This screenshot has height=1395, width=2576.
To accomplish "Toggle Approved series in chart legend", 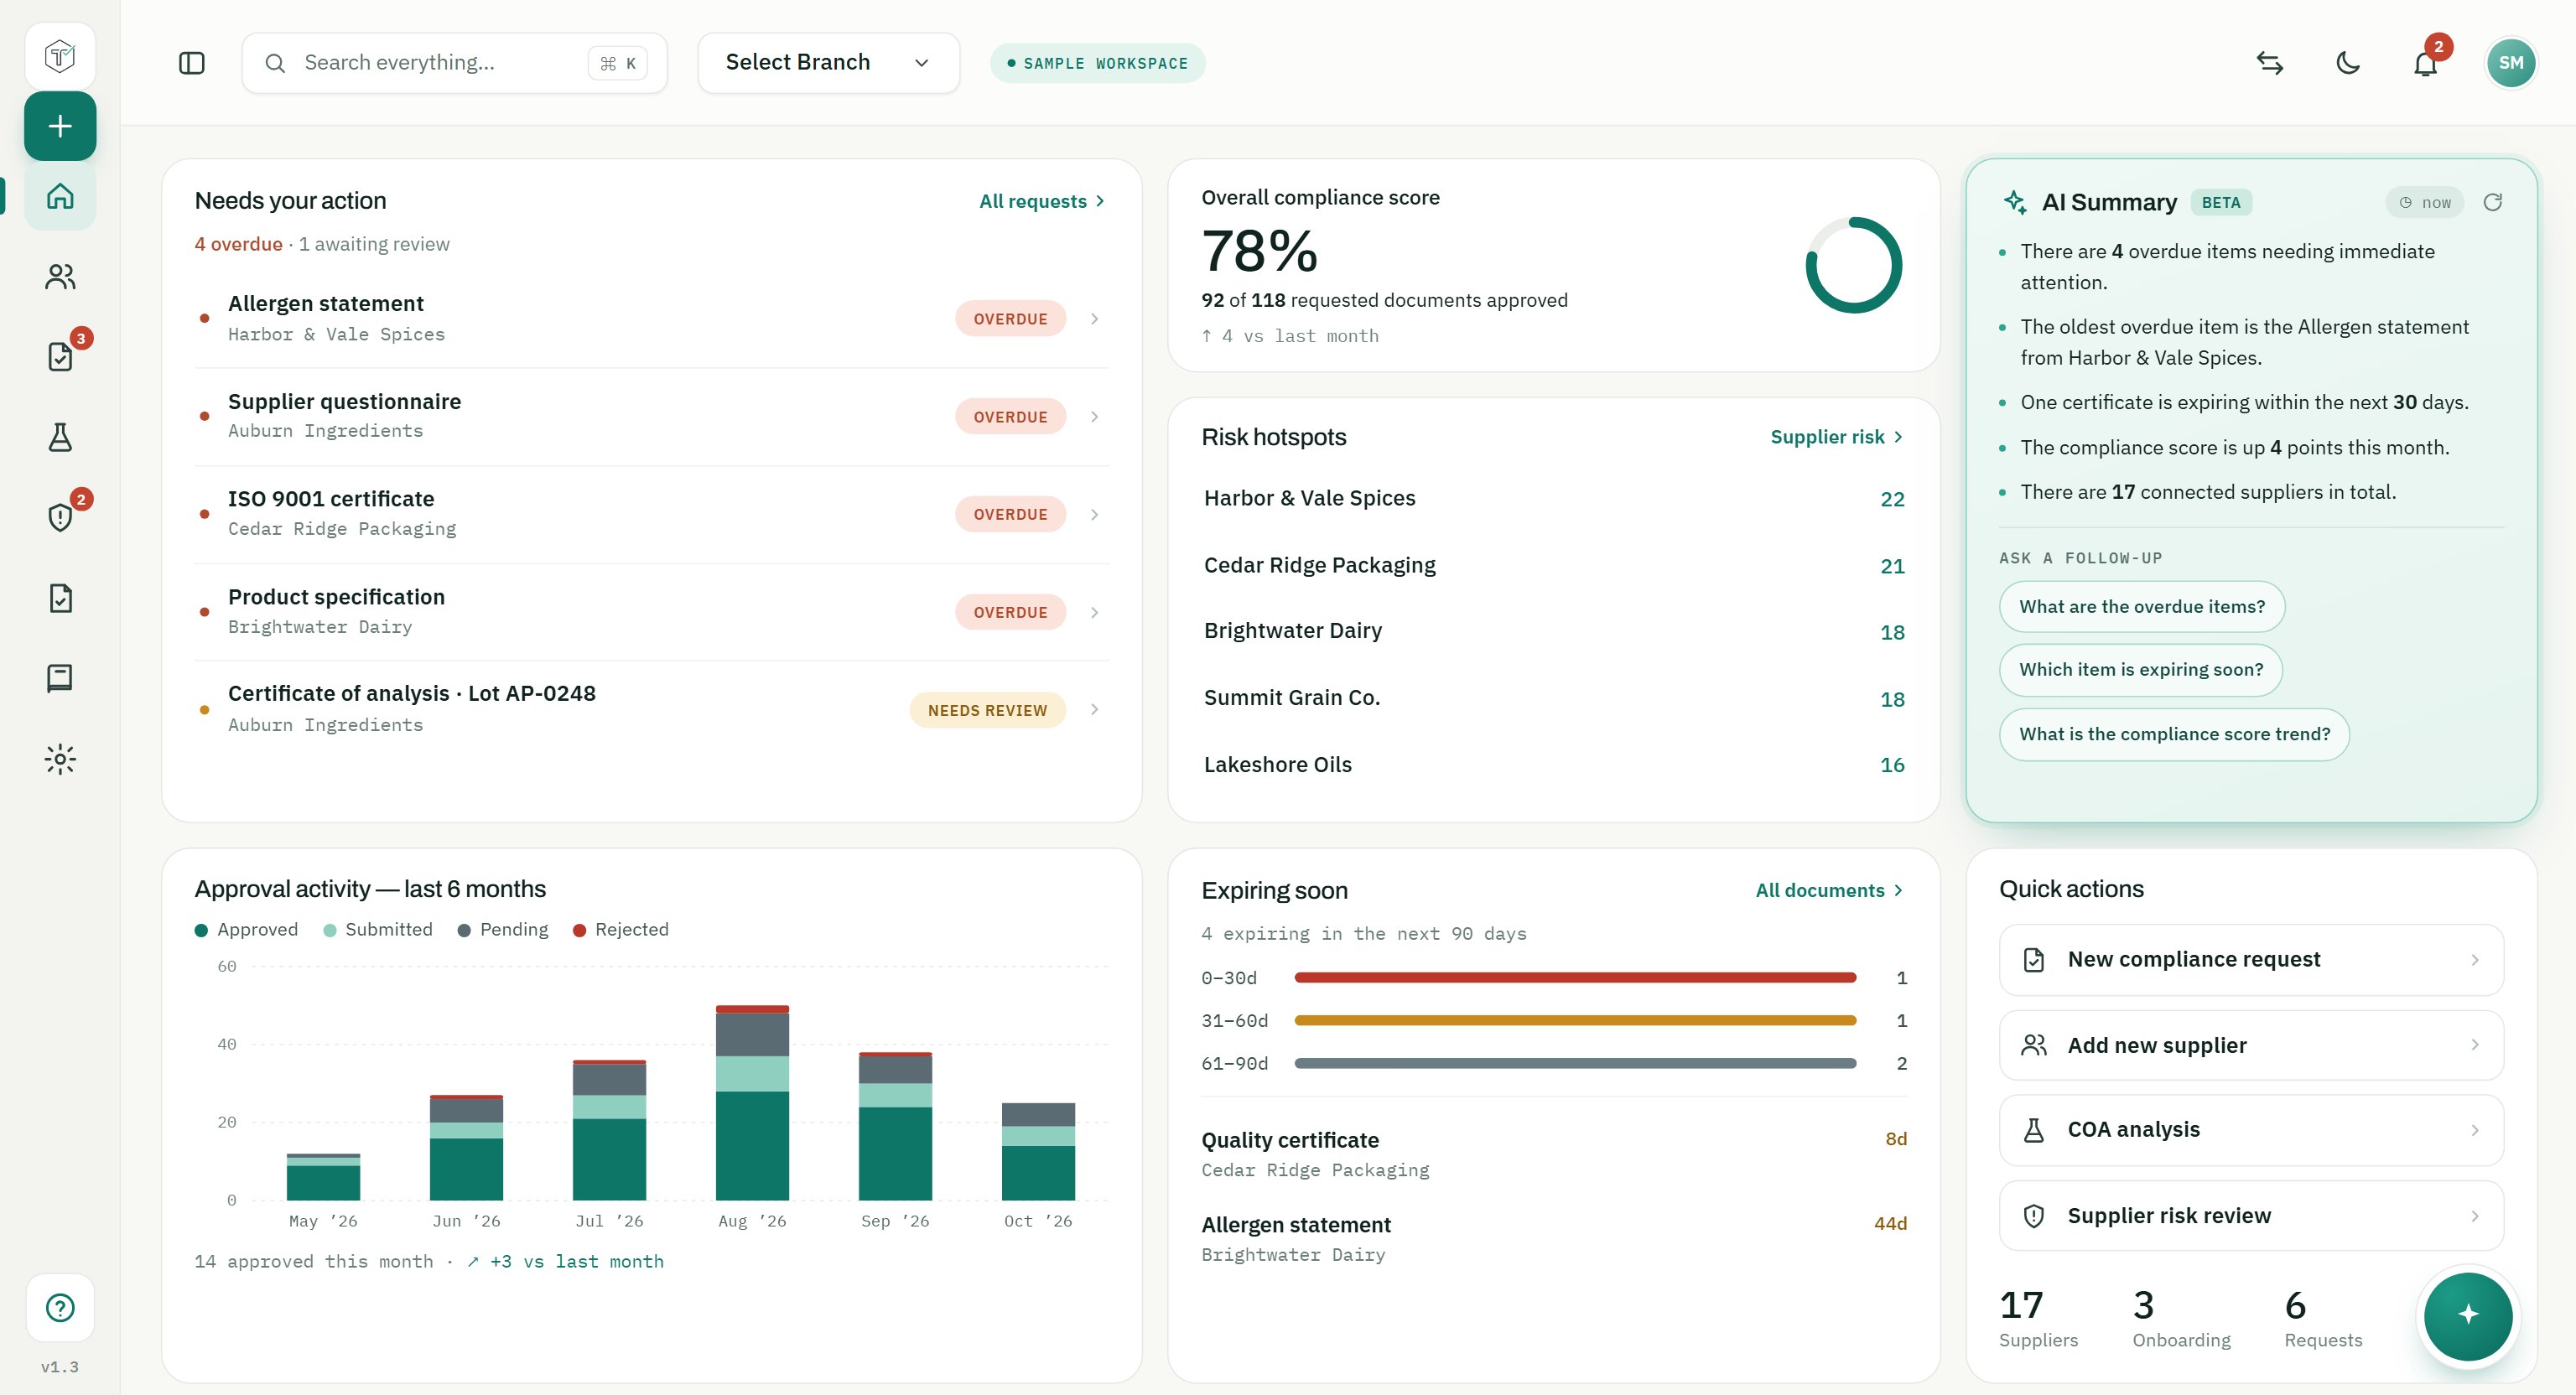I will pyautogui.click(x=246, y=929).
